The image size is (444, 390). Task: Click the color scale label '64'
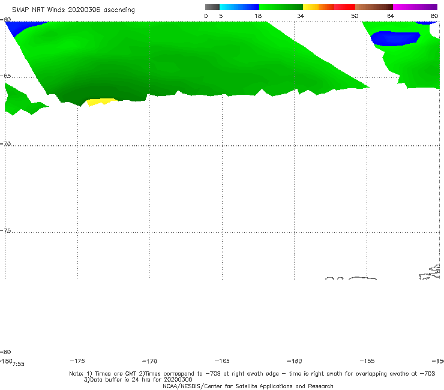391,16
